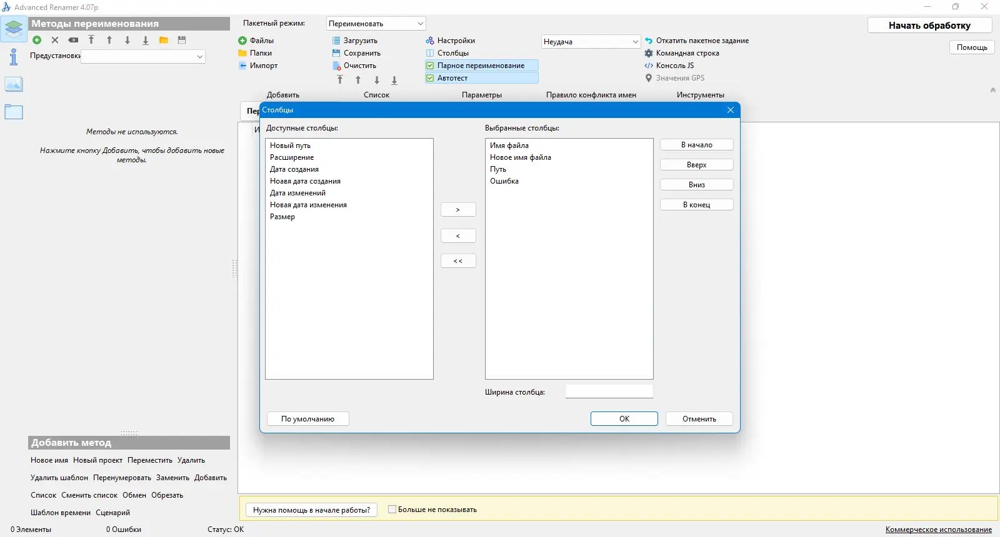Click the Помощь button
Viewport: 1000px width, 537px height.
click(972, 47)
